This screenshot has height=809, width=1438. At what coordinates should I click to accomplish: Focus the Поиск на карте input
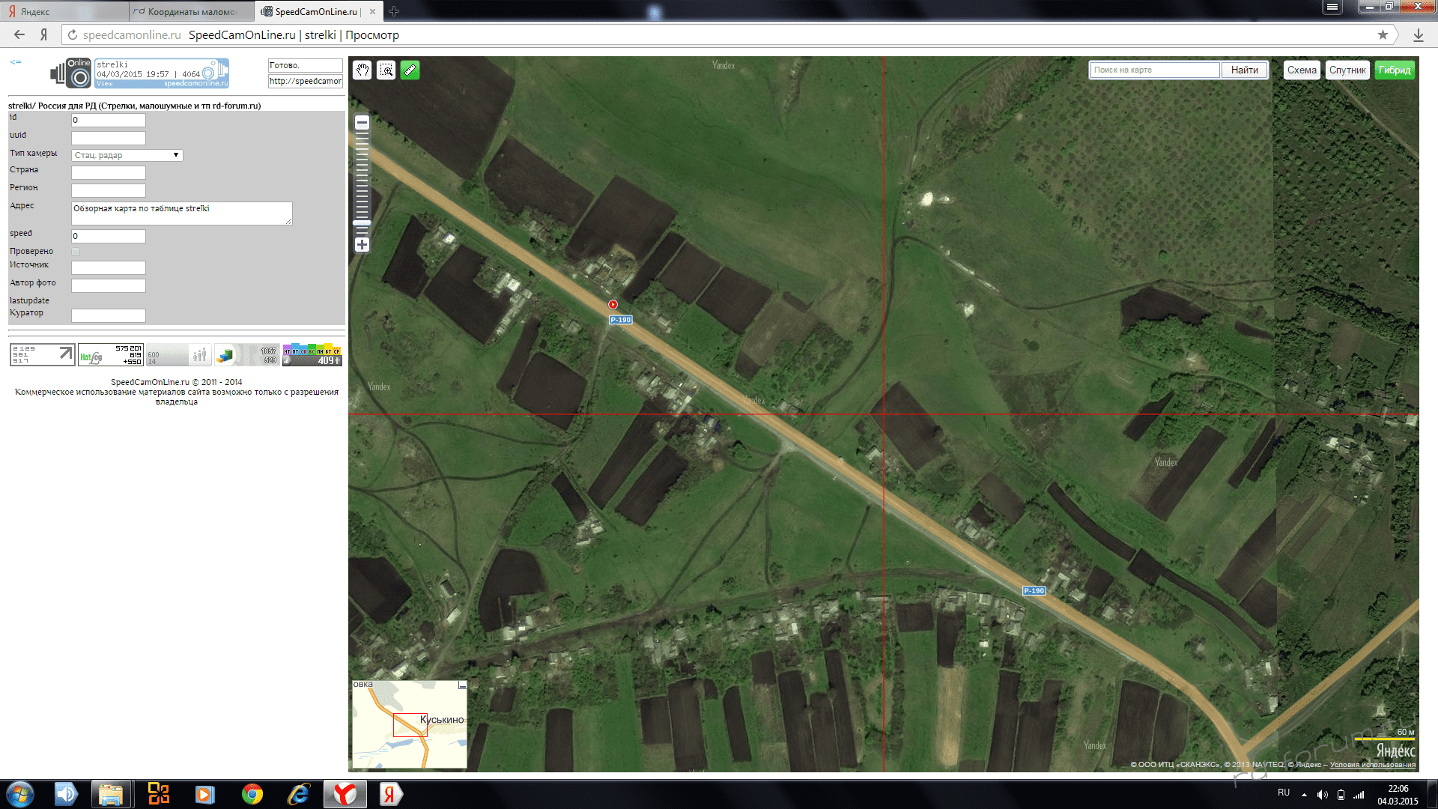coord(1154,70)
